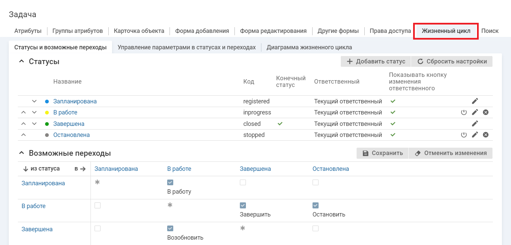Collapse the Возможные переходы section
Screen dimensions: 511x245
(22, 153)
